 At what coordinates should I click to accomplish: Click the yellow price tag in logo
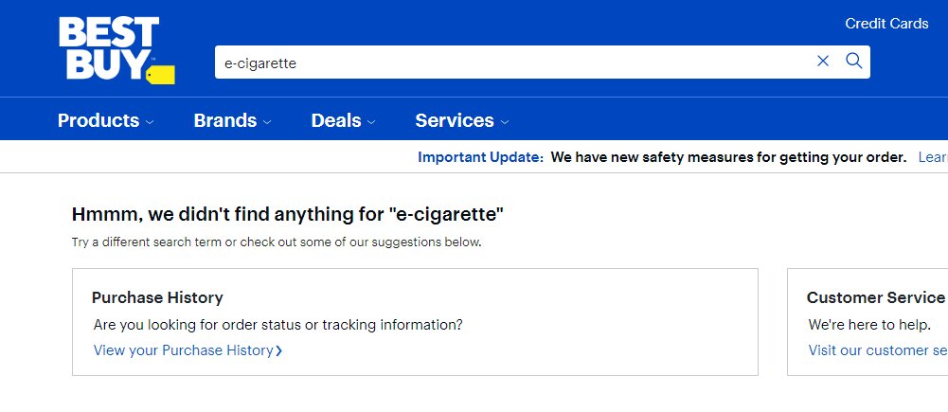click(161, 74)
